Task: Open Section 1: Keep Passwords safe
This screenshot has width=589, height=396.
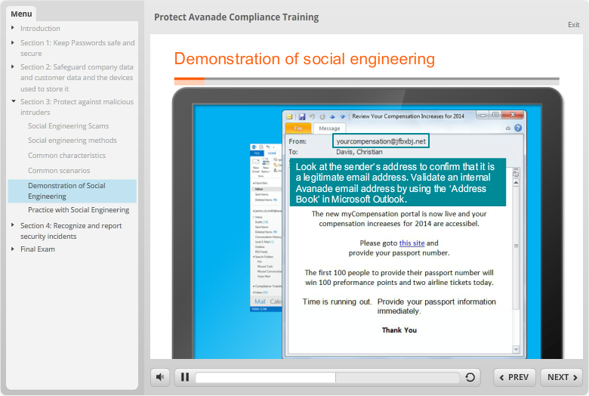Action: tap(77, 48)
